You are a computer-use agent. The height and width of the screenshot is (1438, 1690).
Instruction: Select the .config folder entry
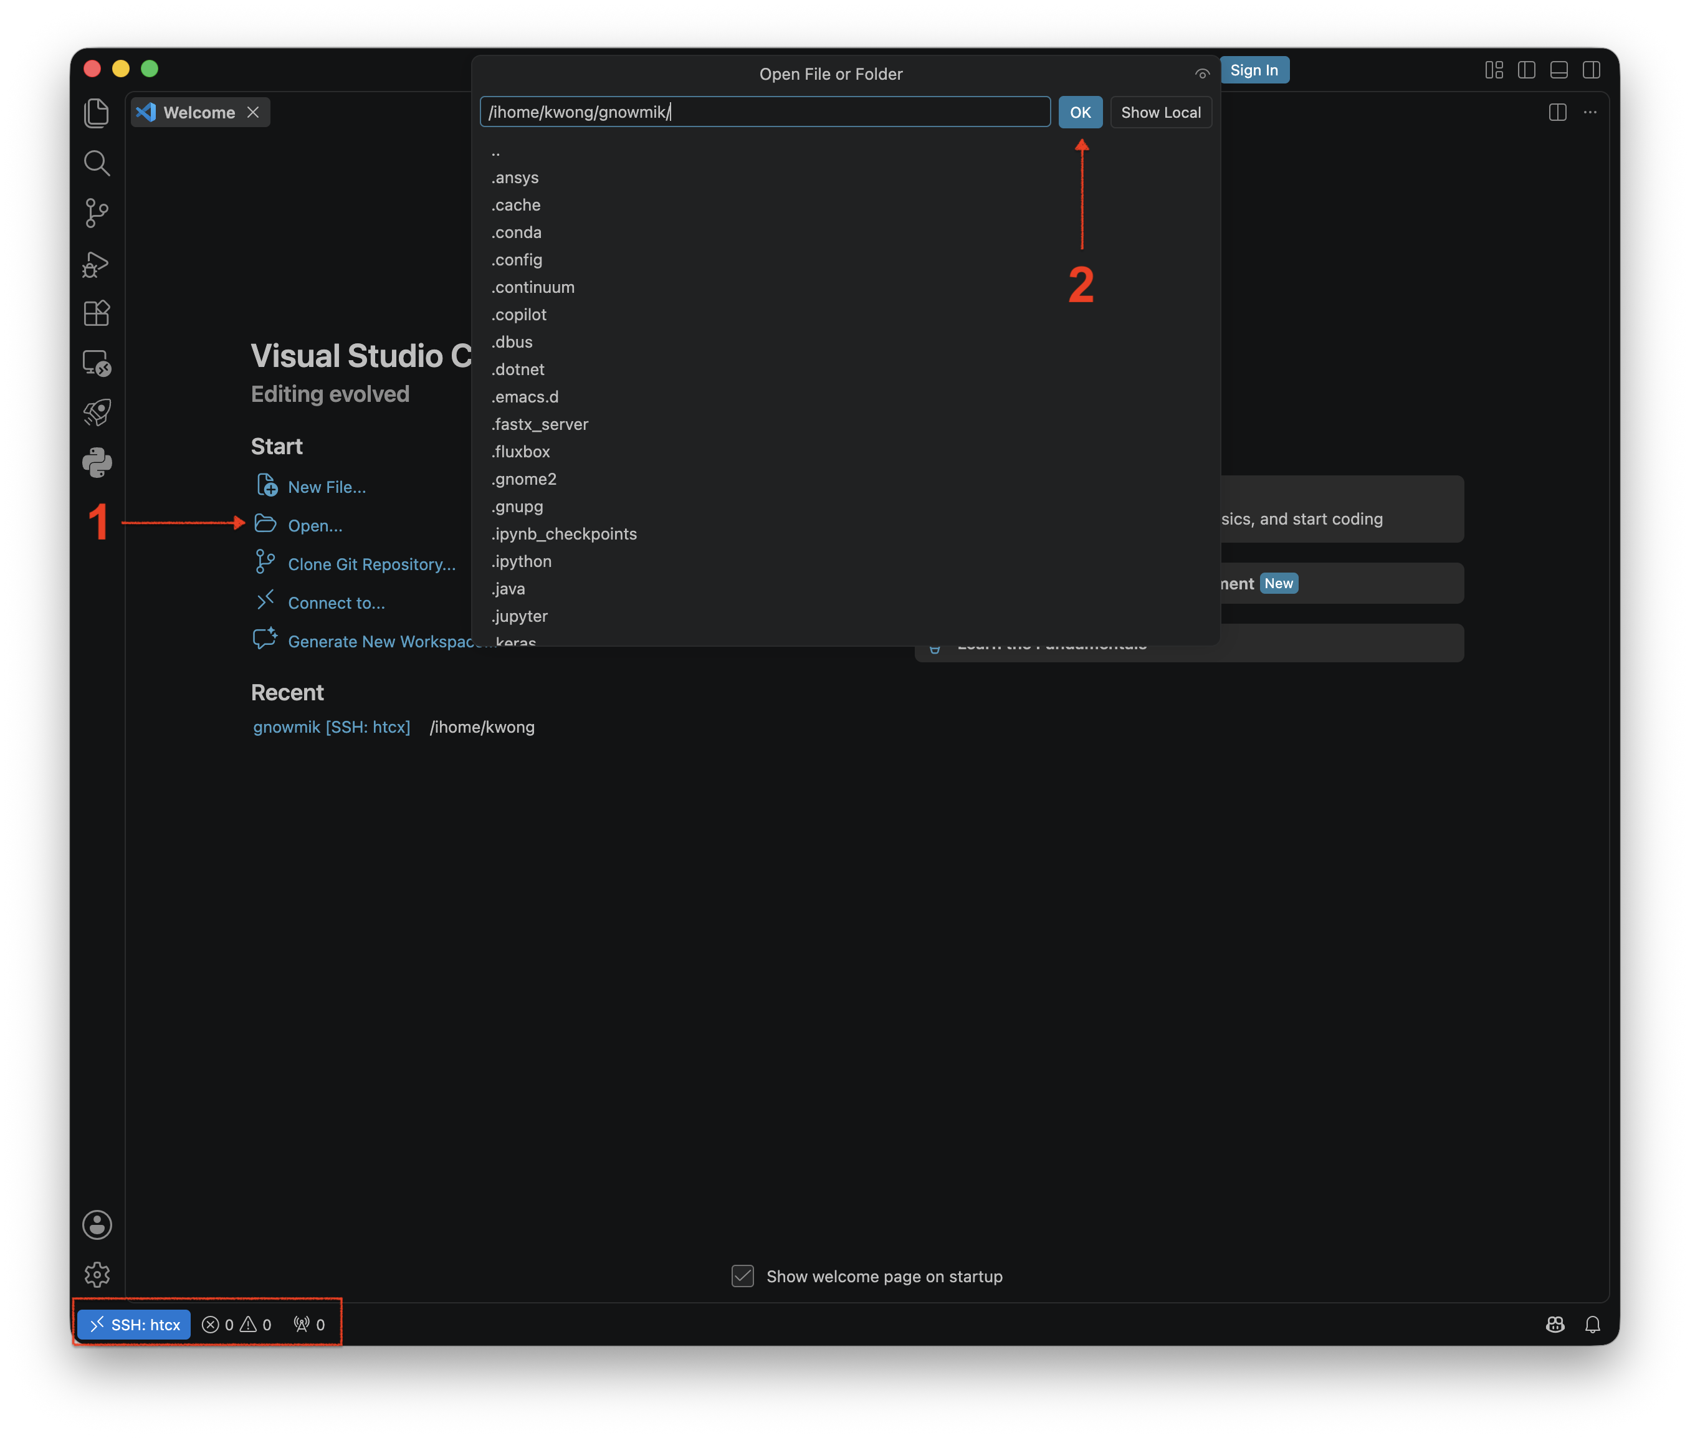(846, 260)
